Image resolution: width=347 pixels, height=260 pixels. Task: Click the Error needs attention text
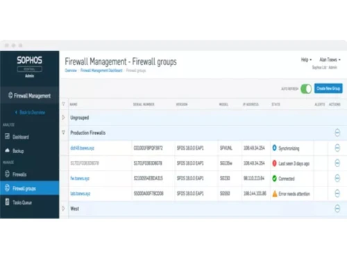[294, 193]
